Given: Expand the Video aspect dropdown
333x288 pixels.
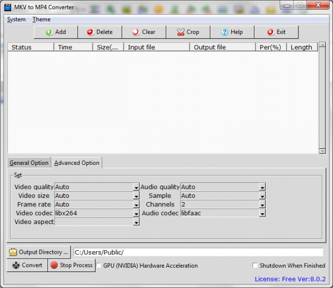Looking at the screenshot, I should [136, 222].
